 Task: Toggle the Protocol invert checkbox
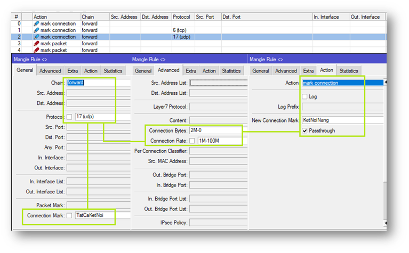coord(69,117)
